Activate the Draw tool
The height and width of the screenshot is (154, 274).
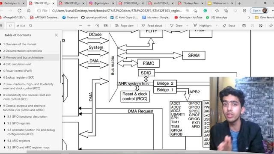point(176,26)
